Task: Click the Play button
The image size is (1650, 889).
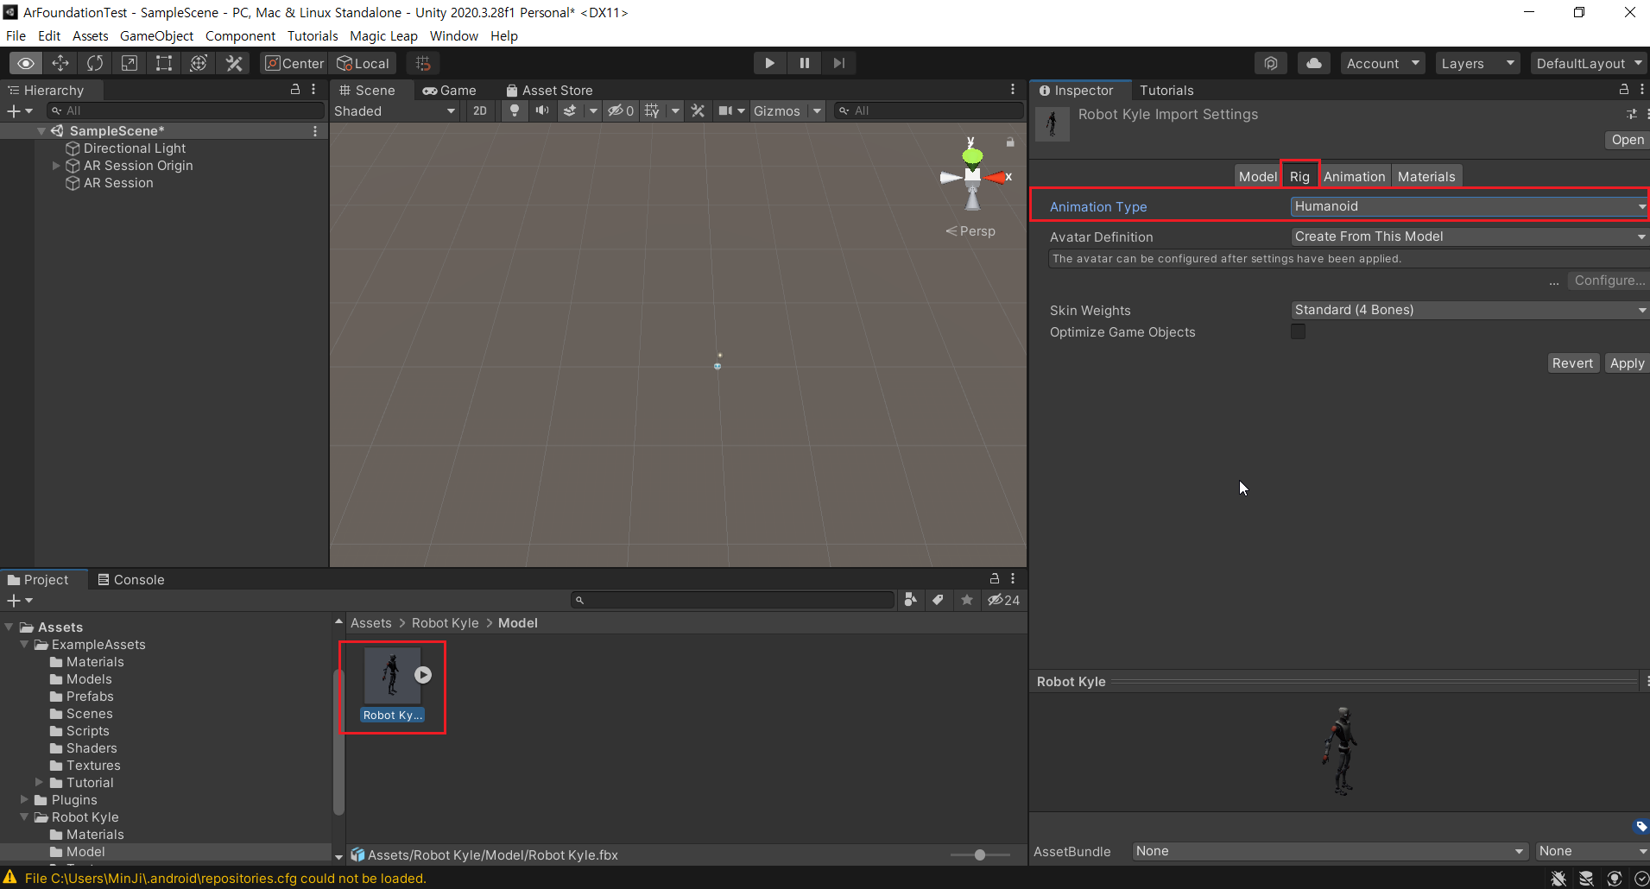Action: [x=769, y=63]
